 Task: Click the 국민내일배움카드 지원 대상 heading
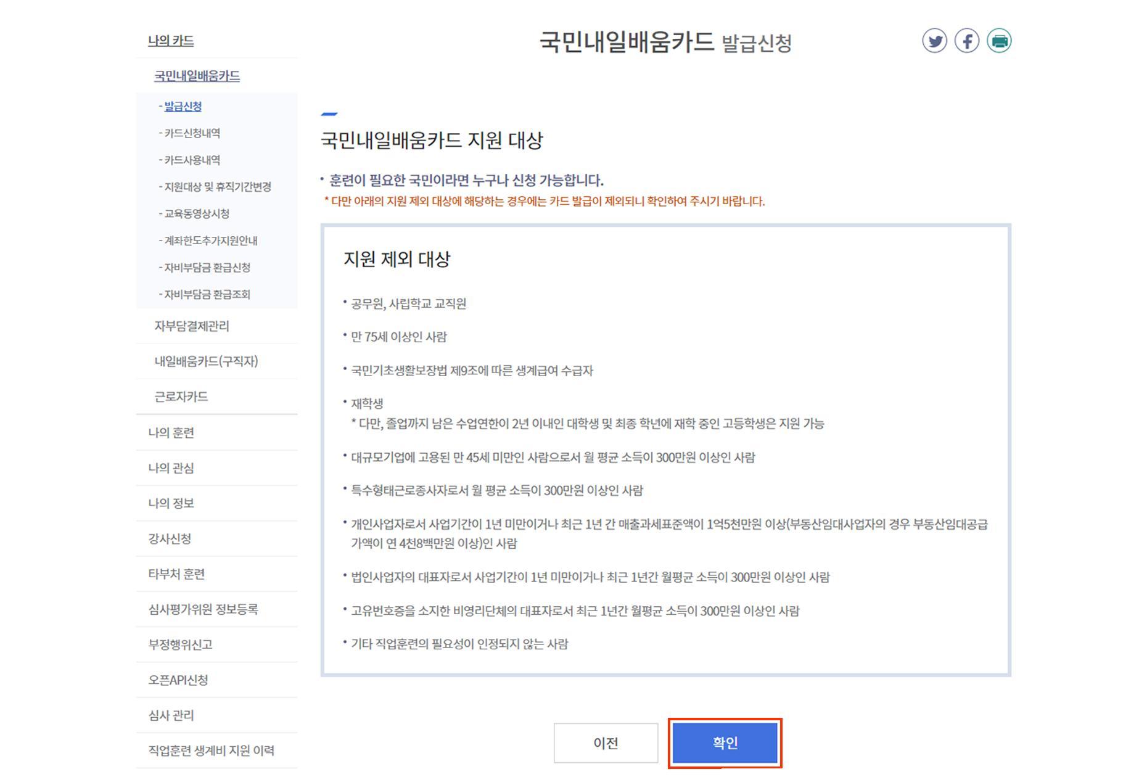pos(432,140)
